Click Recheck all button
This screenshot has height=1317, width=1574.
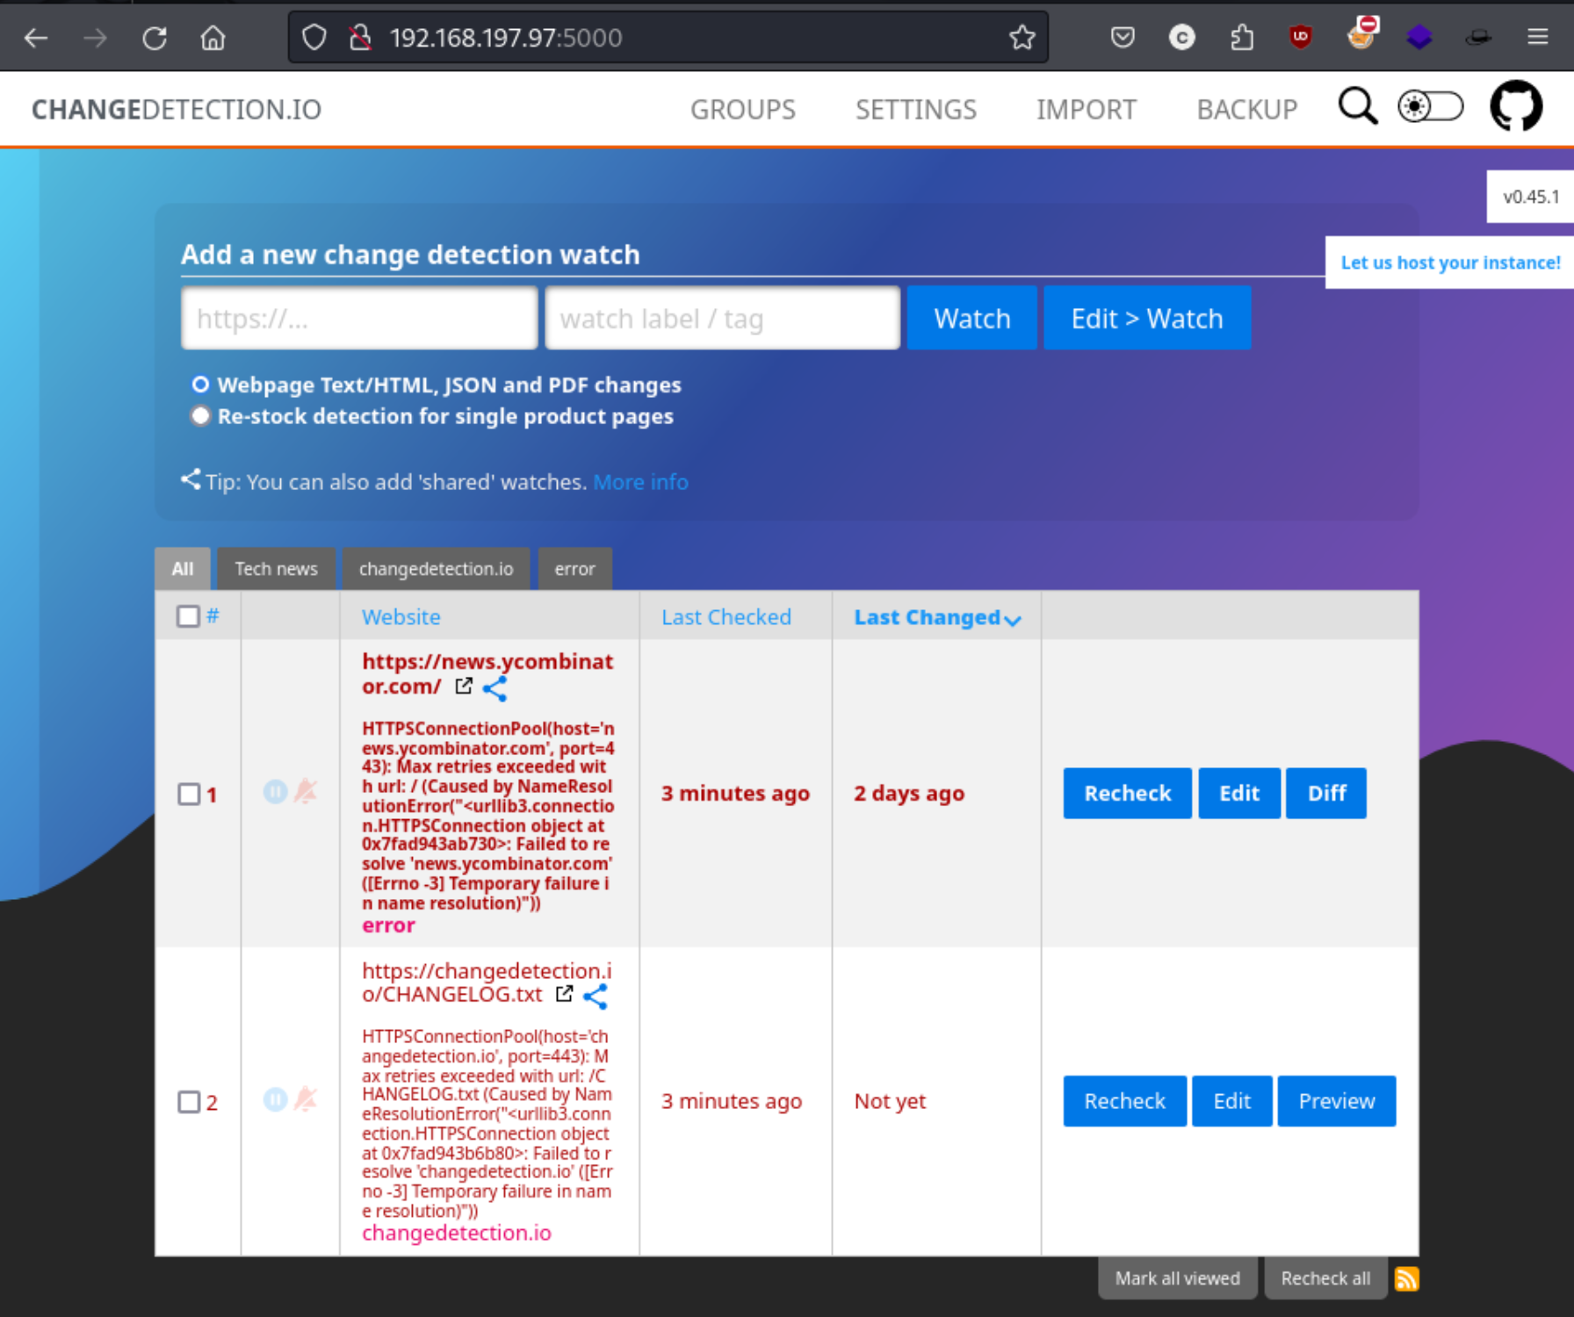(x=1325, y=1278)
